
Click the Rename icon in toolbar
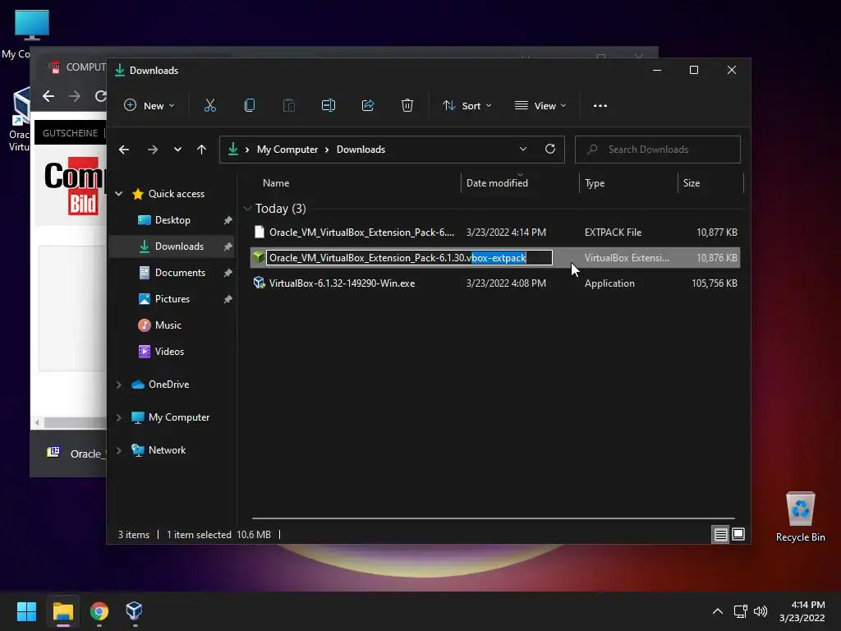329,106
